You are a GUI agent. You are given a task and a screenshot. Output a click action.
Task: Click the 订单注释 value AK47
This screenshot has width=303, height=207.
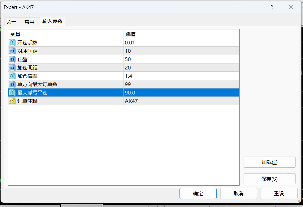(x=181, y=101)
